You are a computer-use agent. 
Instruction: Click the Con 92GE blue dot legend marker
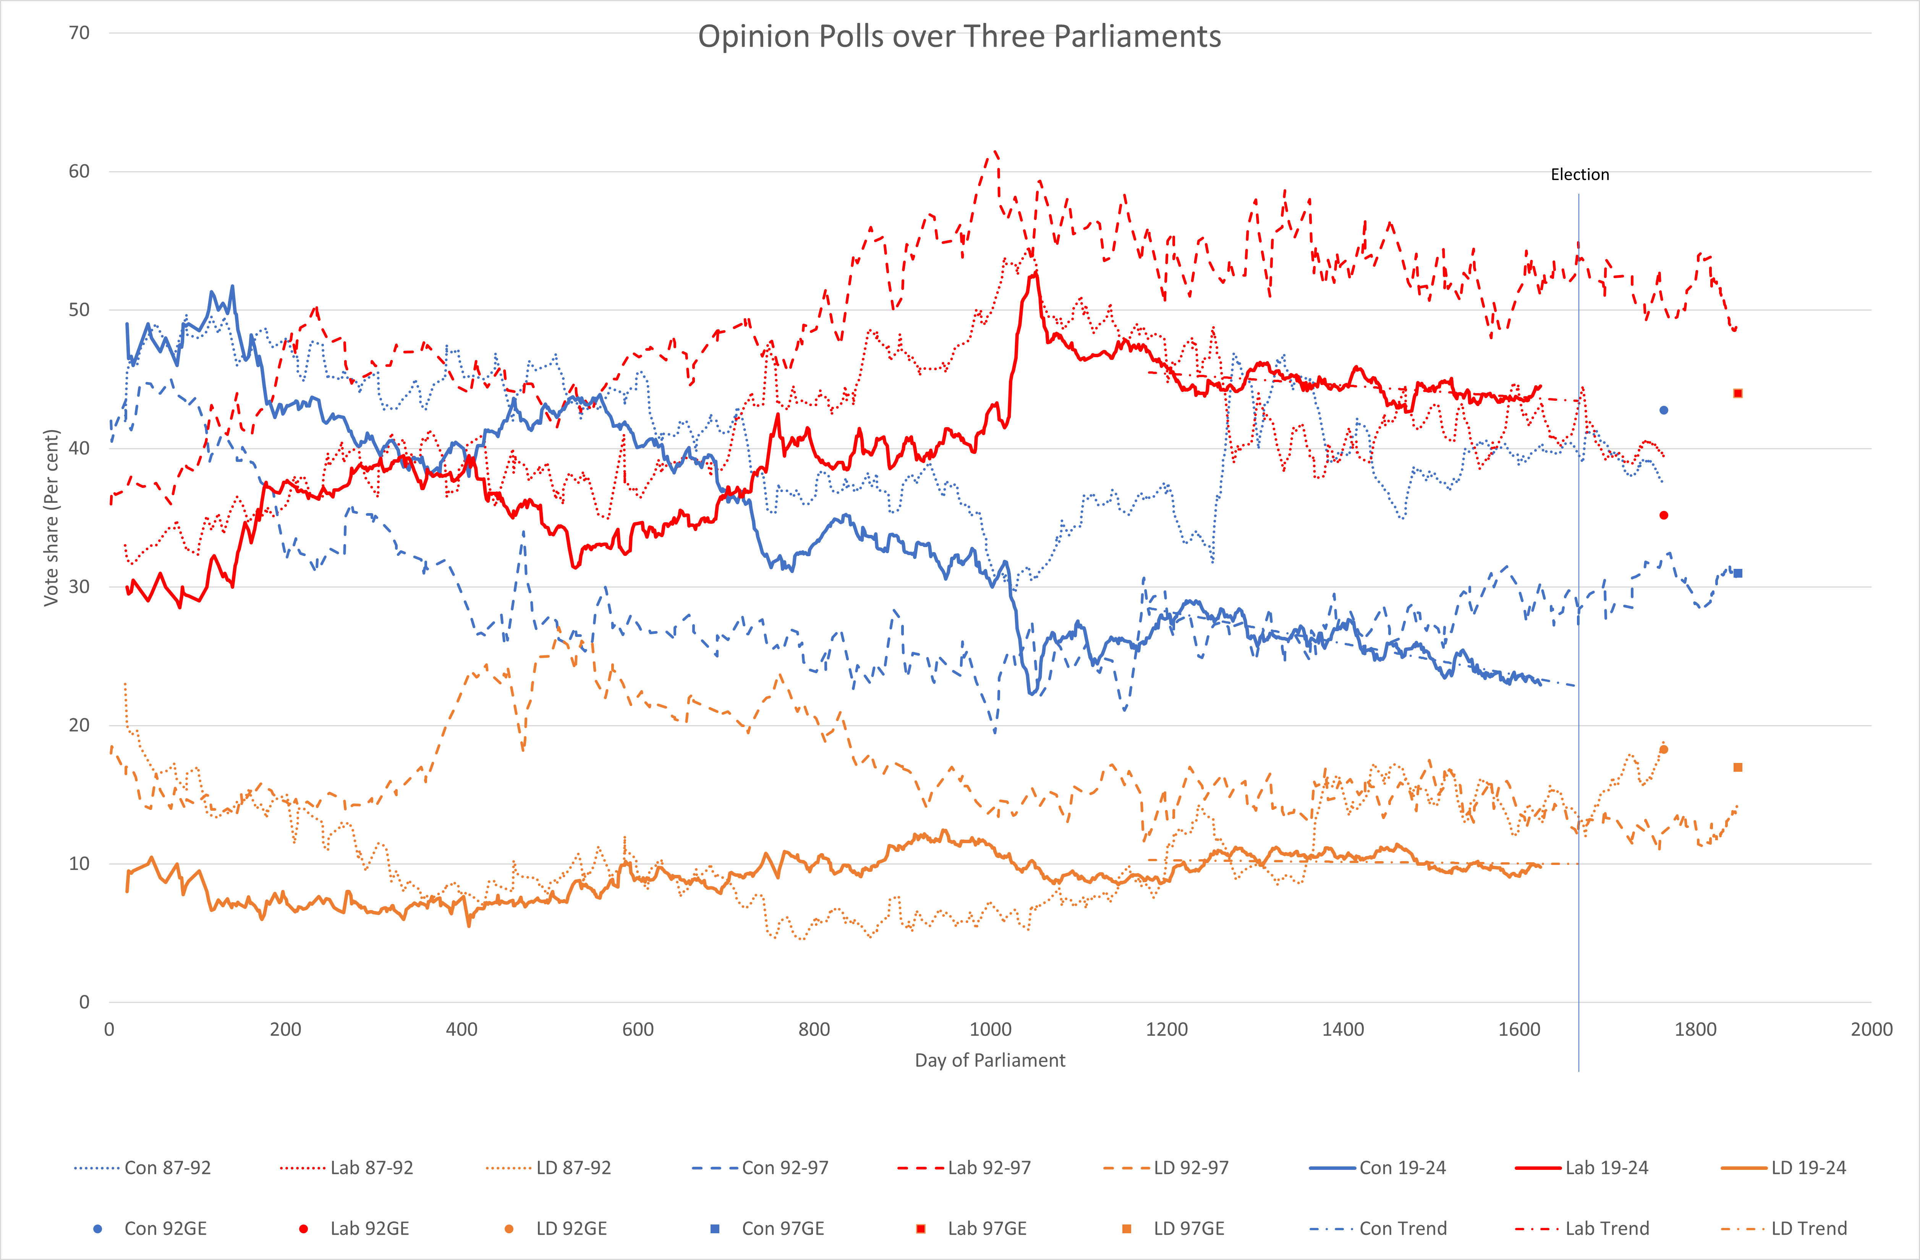[x=98, y=1229]
